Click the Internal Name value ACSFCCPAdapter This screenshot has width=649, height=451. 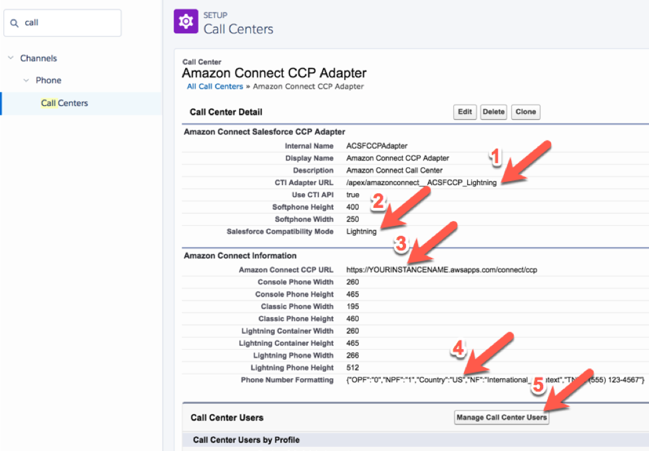coord(377,146)
